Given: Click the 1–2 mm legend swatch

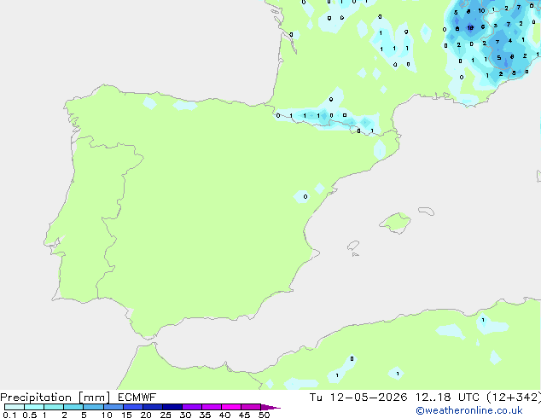Looking at the screenshot, I should (x=54, y=407).
